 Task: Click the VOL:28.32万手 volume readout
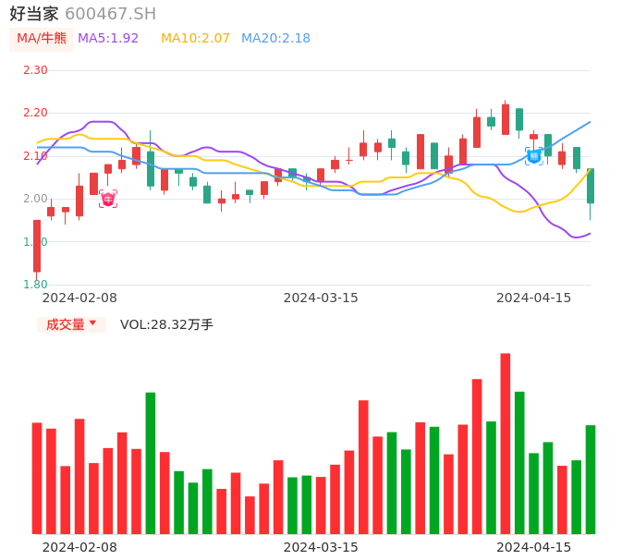click(x=166, y=324)
